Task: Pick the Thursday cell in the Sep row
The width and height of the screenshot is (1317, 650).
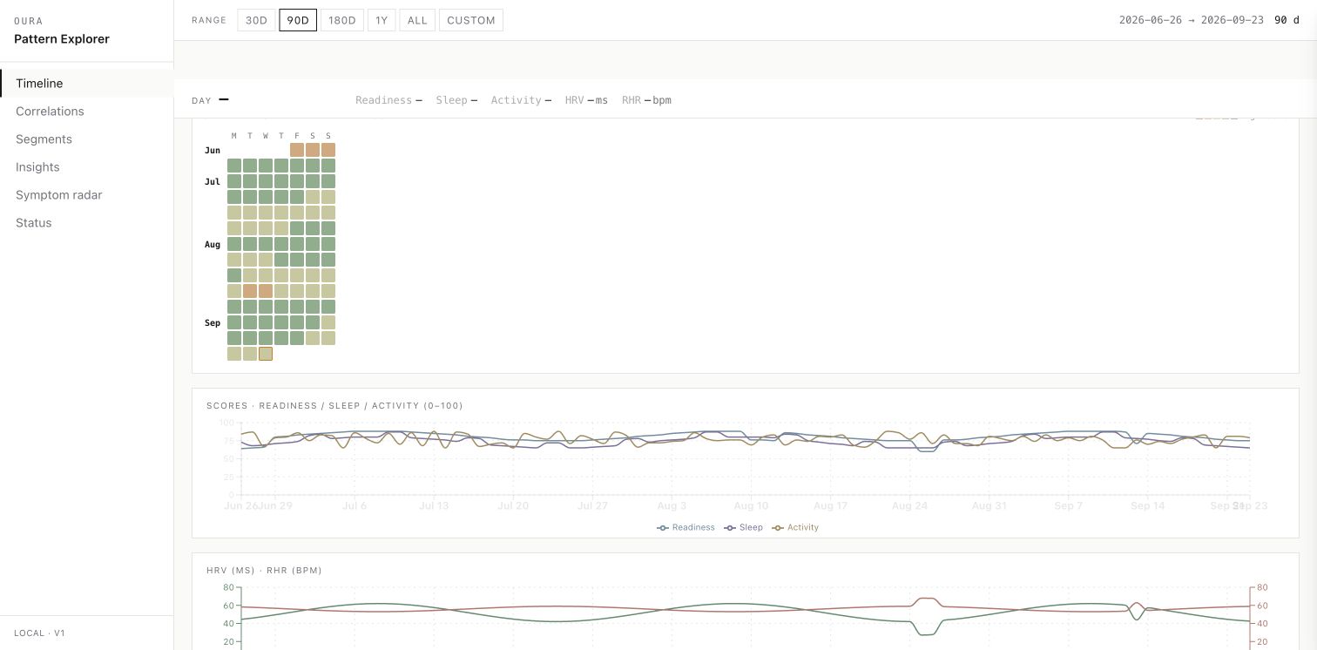Action: click(281, 322)
